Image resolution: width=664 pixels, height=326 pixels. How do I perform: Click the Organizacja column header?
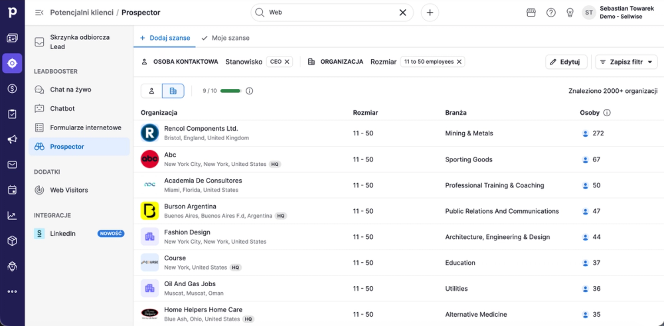pyautogui.click(x=159, y=113)
